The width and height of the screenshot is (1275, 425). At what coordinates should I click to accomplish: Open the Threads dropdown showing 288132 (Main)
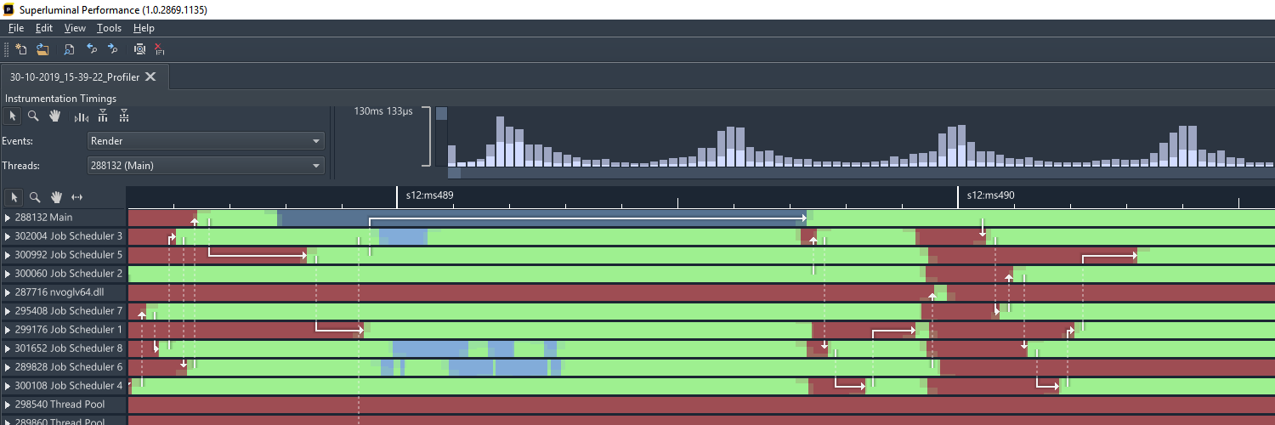(207, 166)
